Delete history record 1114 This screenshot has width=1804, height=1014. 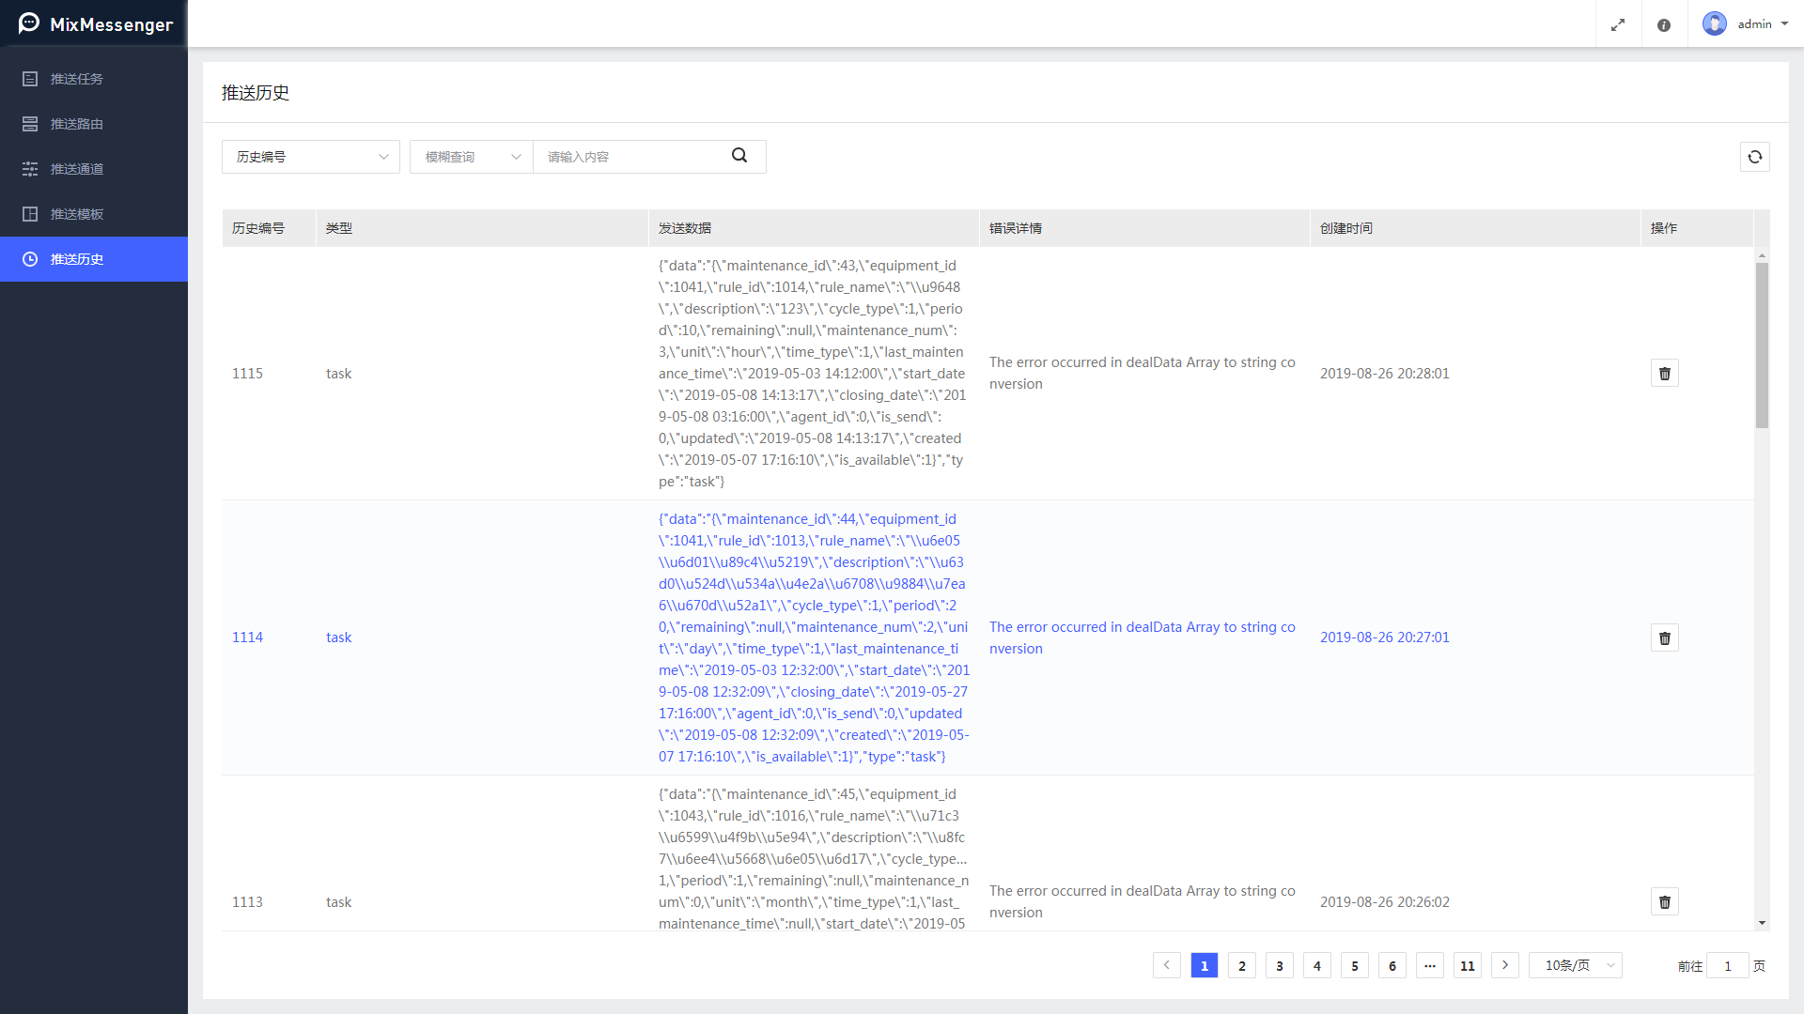point(1664,638)
